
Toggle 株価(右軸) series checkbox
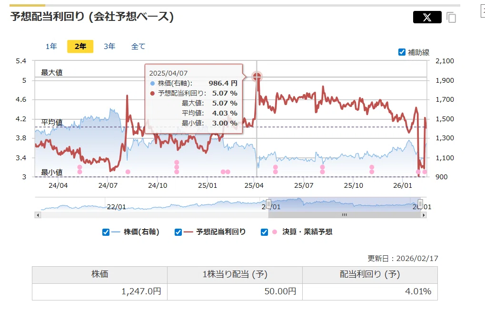[106, 232]
